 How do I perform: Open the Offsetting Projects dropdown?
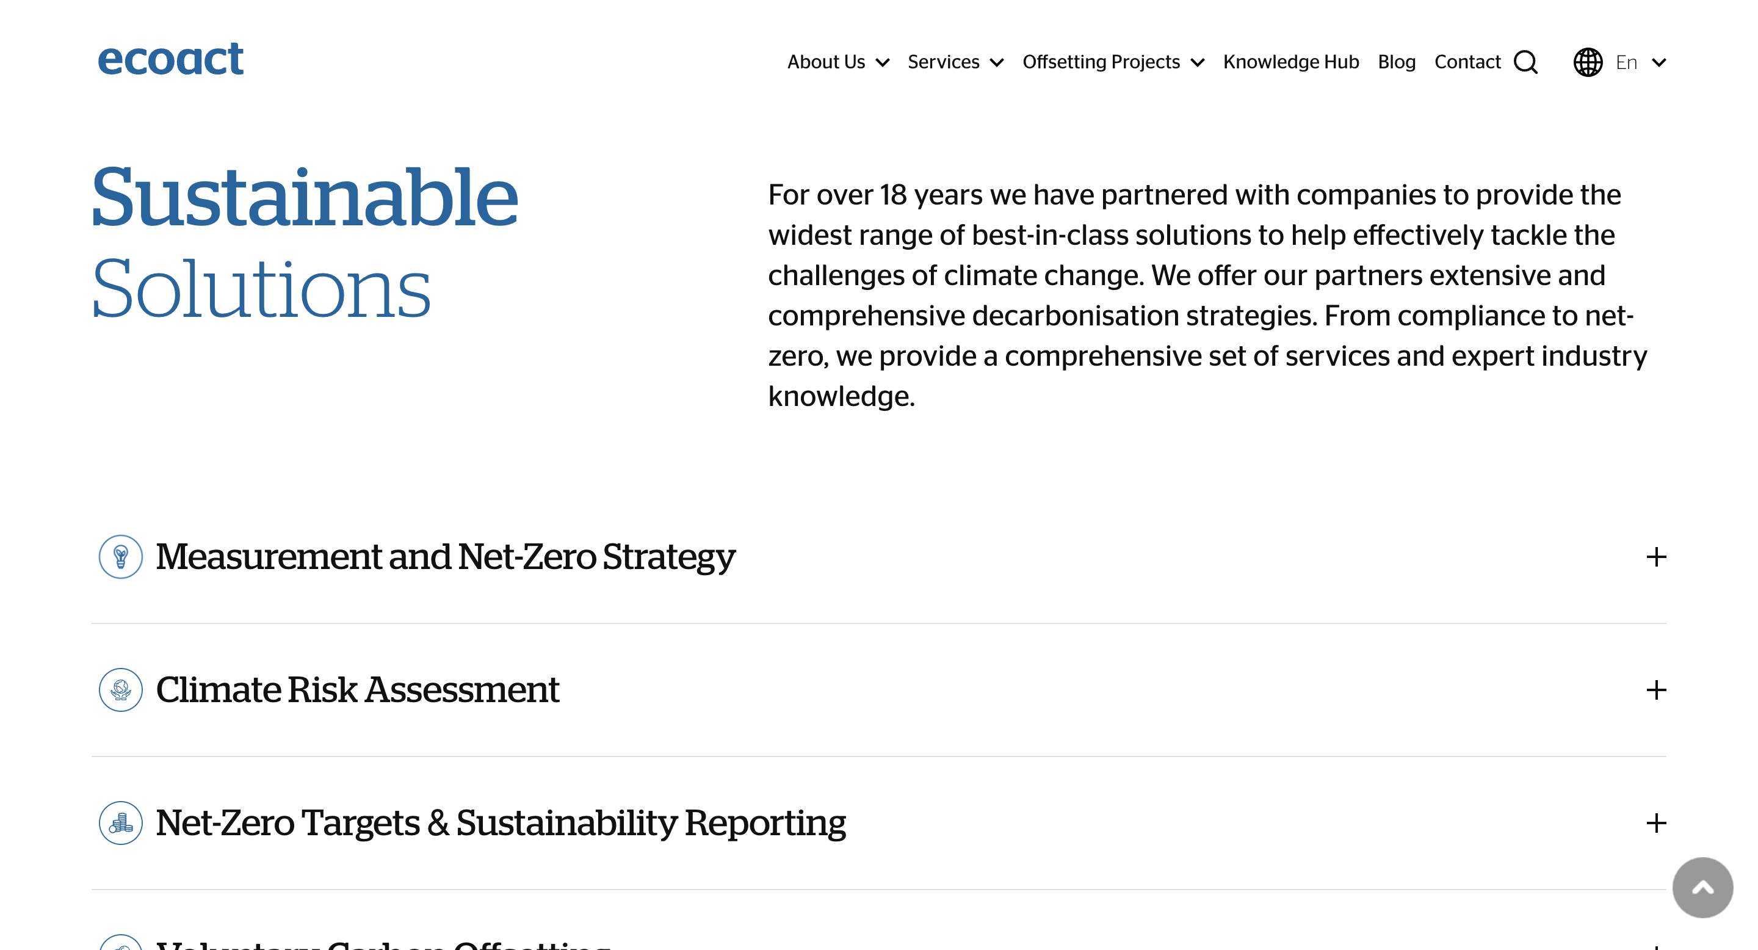[x=1113, y=62]
